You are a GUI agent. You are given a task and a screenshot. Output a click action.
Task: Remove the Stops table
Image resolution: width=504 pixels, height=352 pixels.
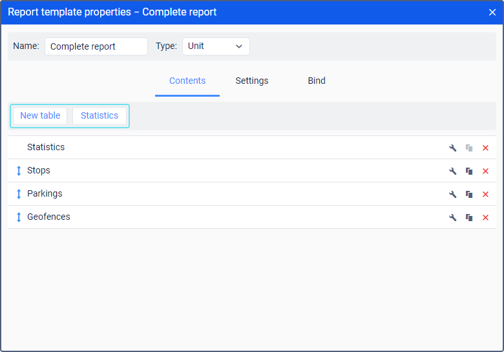point(485,171)
